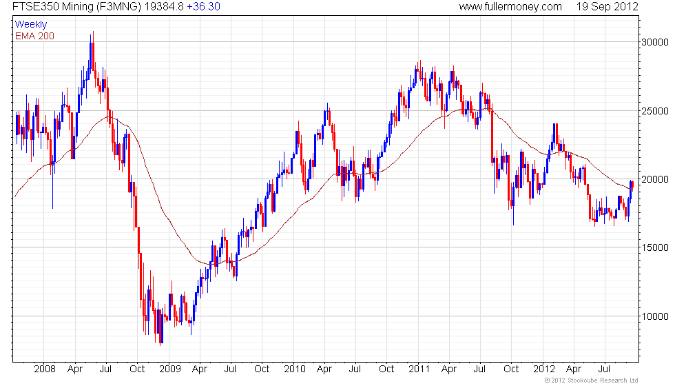Click the 'Apr' label after 2008
Viewport: 675px width, 386px height.
(x=75, y=369)
